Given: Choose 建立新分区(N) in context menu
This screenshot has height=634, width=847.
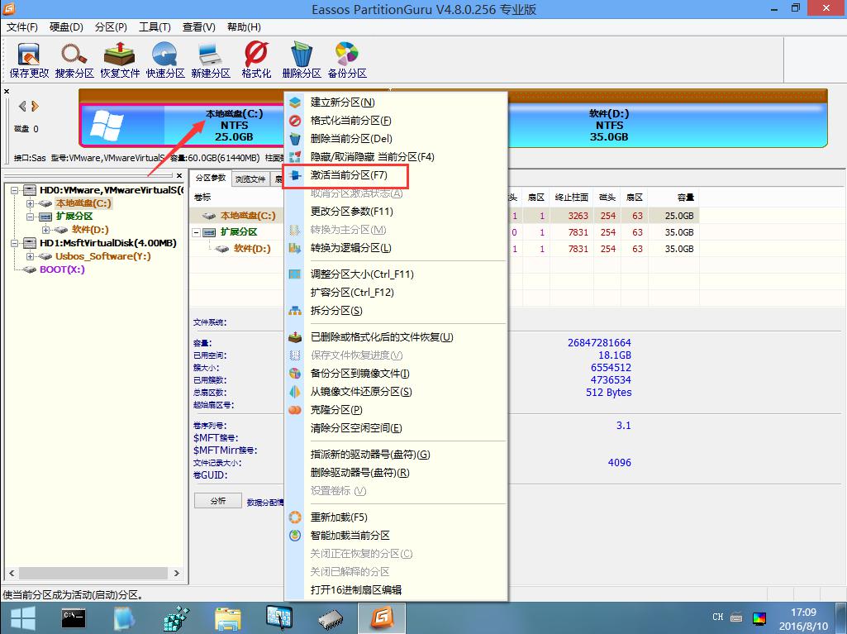Looking at the screenshot, I should coord(396,102).
